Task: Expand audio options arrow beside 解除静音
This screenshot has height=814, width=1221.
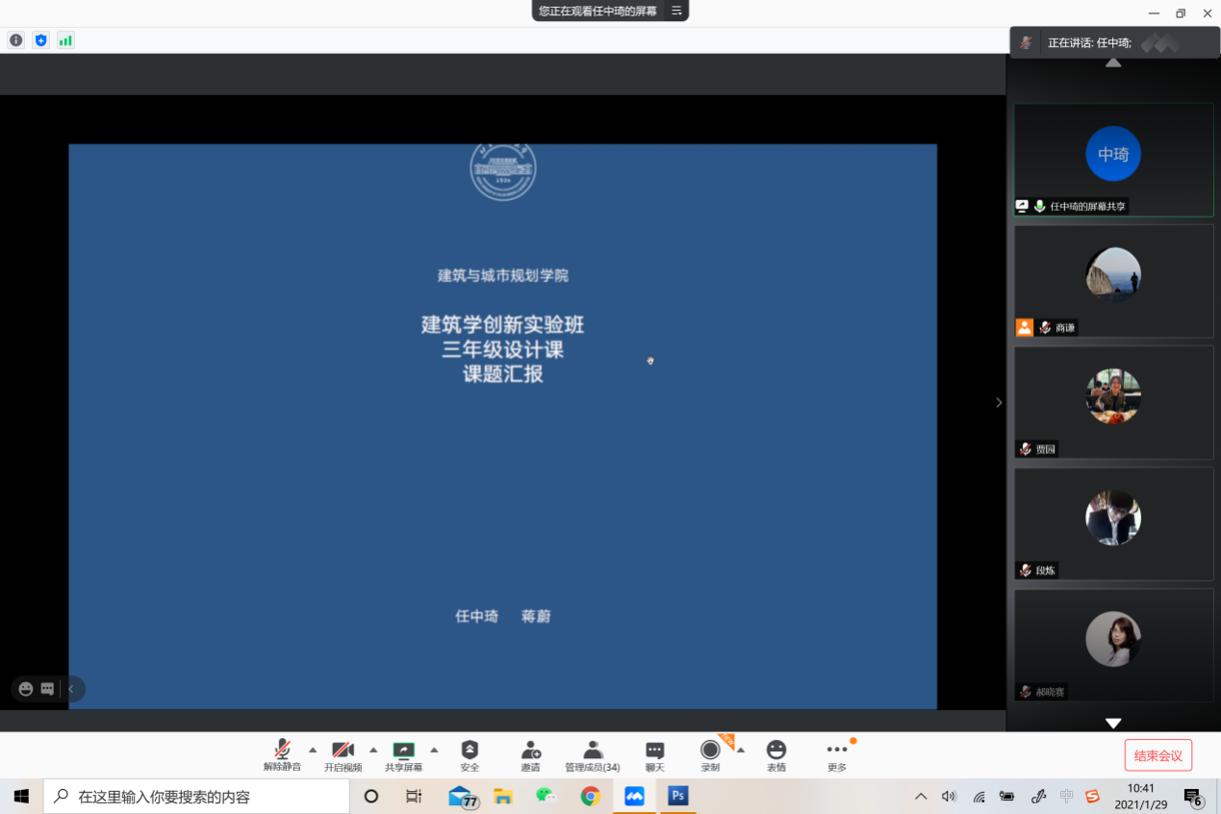Action: [313, 750]
